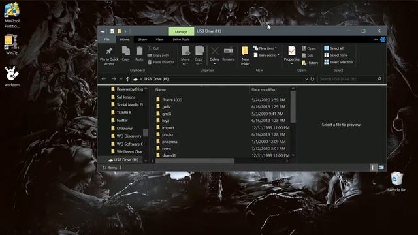The width and height of the screenshot is (418, 235).
Task: Click the file list horizontal scrollbar
Action: tap(195, 161)
